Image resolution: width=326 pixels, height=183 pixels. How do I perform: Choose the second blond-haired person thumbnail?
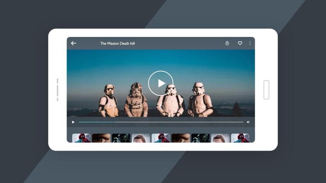click(221, 138)
